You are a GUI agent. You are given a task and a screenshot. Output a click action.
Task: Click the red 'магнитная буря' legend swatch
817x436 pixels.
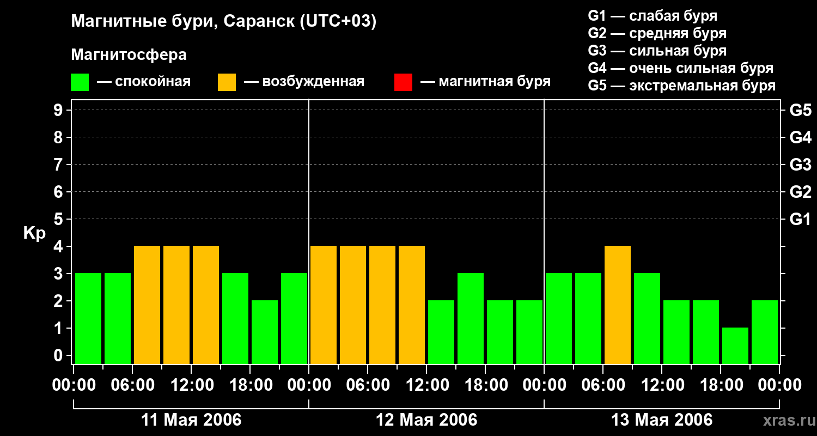click(403, 82)
